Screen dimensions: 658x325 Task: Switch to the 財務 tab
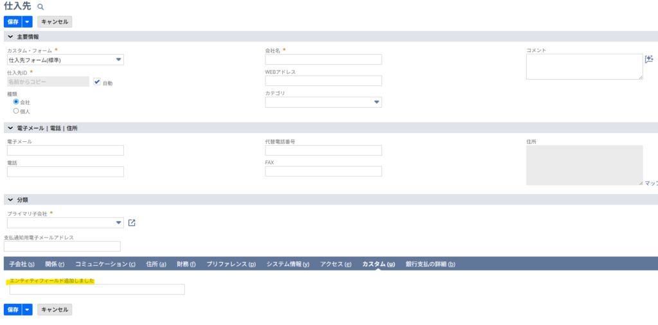186,264
